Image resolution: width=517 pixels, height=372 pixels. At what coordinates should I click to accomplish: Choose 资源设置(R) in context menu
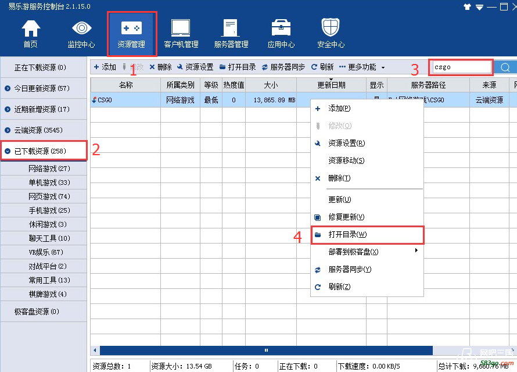click(x=367, y=143)
